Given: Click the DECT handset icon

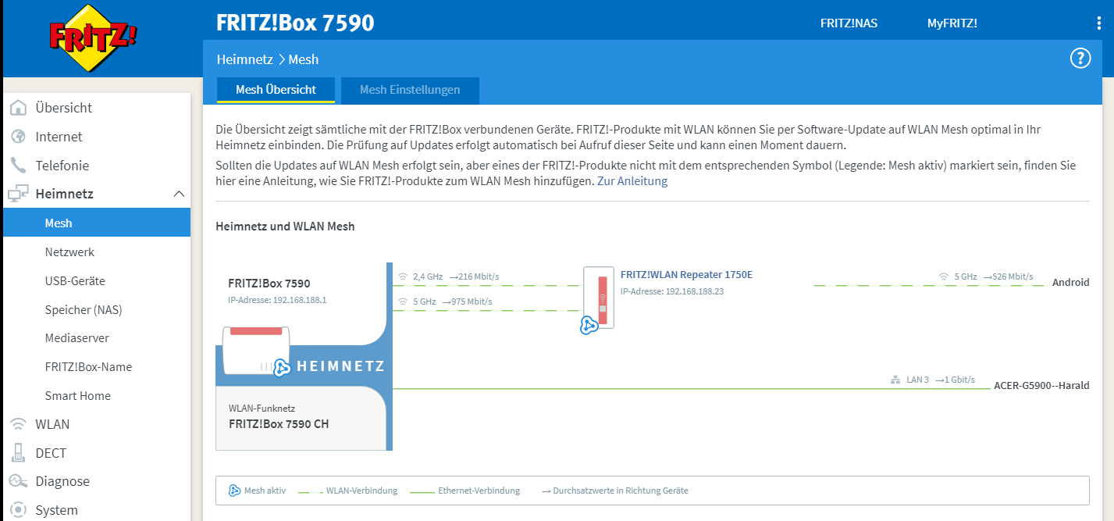Looking at the screenshot, I should (18, 453).
